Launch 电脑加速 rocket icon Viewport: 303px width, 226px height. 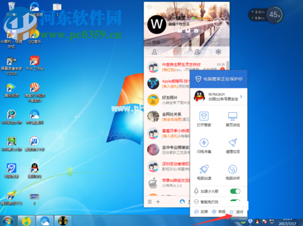[x=204, y=169]
